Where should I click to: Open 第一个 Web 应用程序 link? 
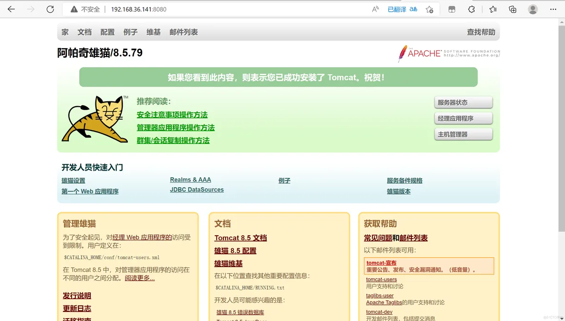pos(90,191)
